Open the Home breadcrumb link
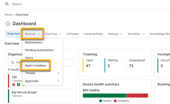The image size is (170, 104). (8, 15)
